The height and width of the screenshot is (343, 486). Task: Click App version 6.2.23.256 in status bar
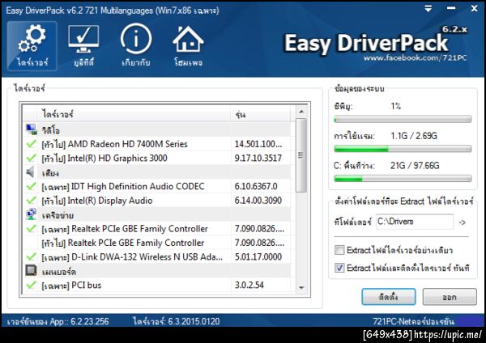tap(90, 321)
